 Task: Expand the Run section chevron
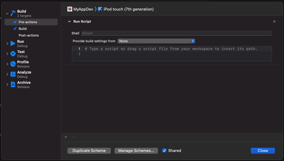[7, 43]
